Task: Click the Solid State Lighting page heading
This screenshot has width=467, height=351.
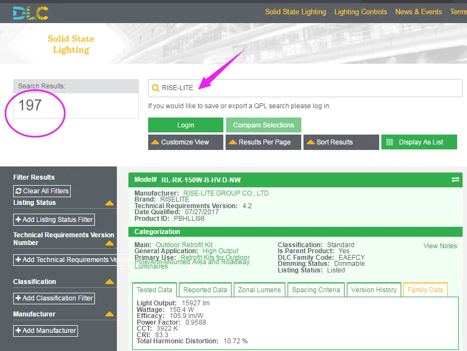Action: coord(71,44)
